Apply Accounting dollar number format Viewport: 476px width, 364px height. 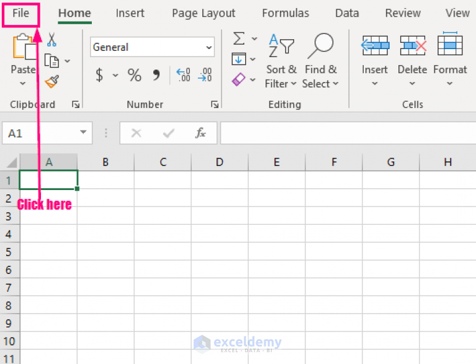[99, 75]
